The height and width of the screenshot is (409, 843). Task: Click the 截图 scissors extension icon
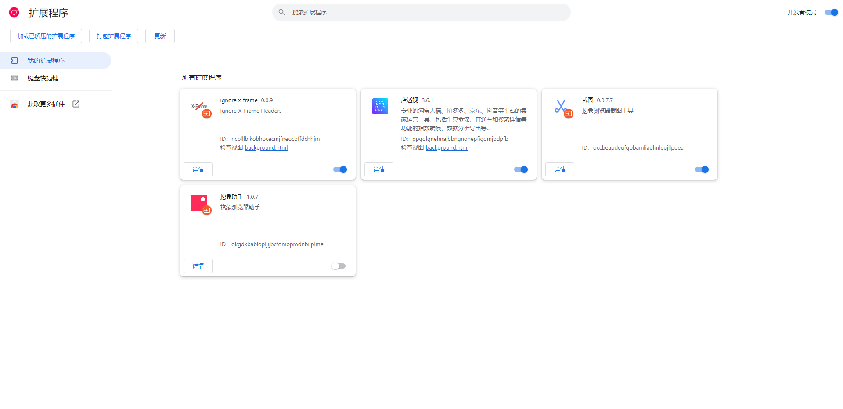561,107
